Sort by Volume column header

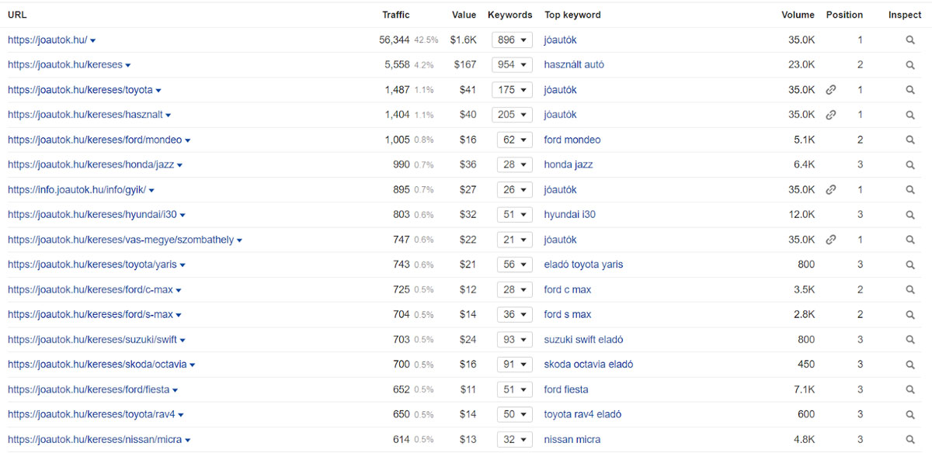[x=798, y=15]
